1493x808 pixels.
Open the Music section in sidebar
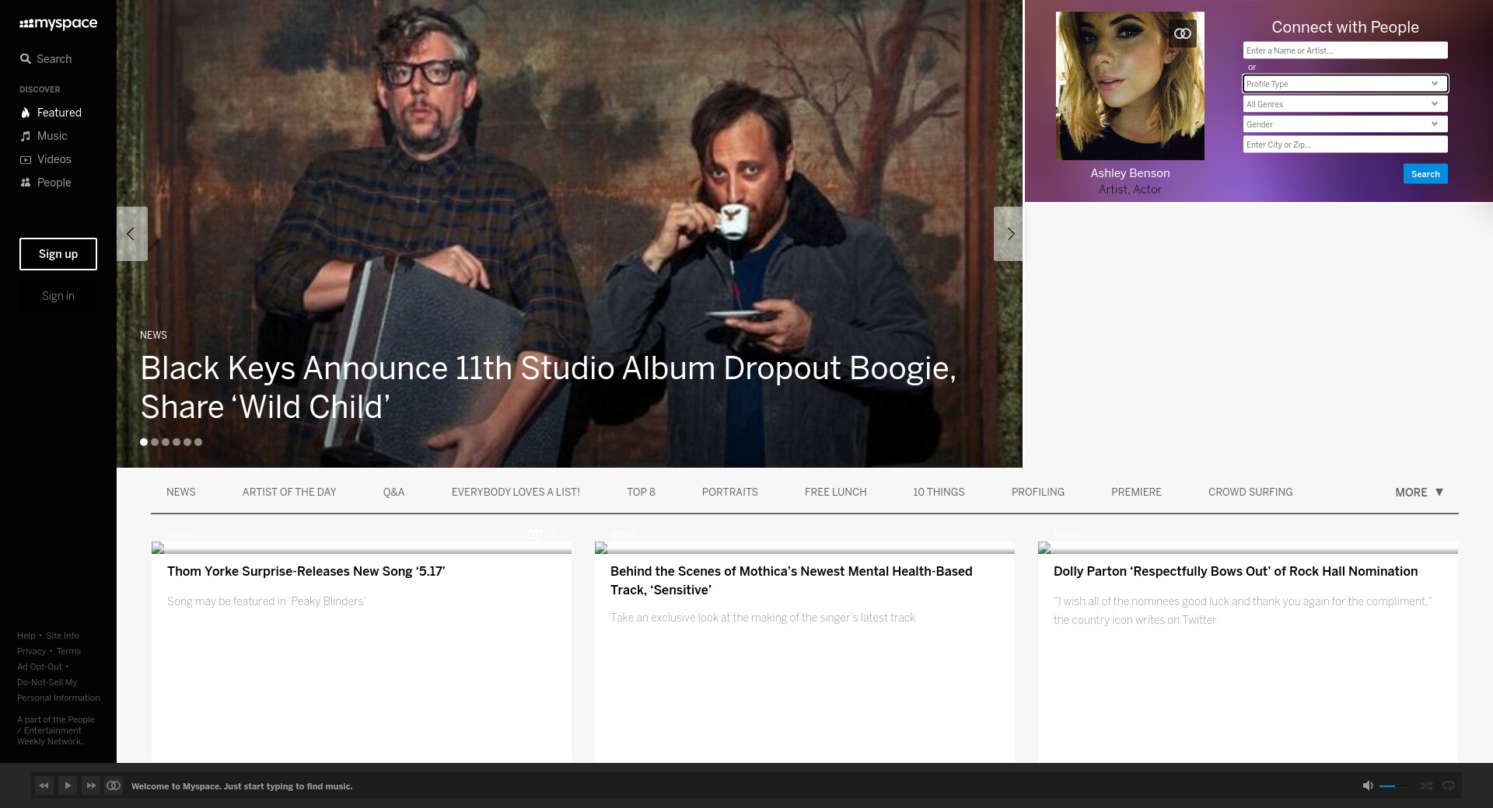52,136
